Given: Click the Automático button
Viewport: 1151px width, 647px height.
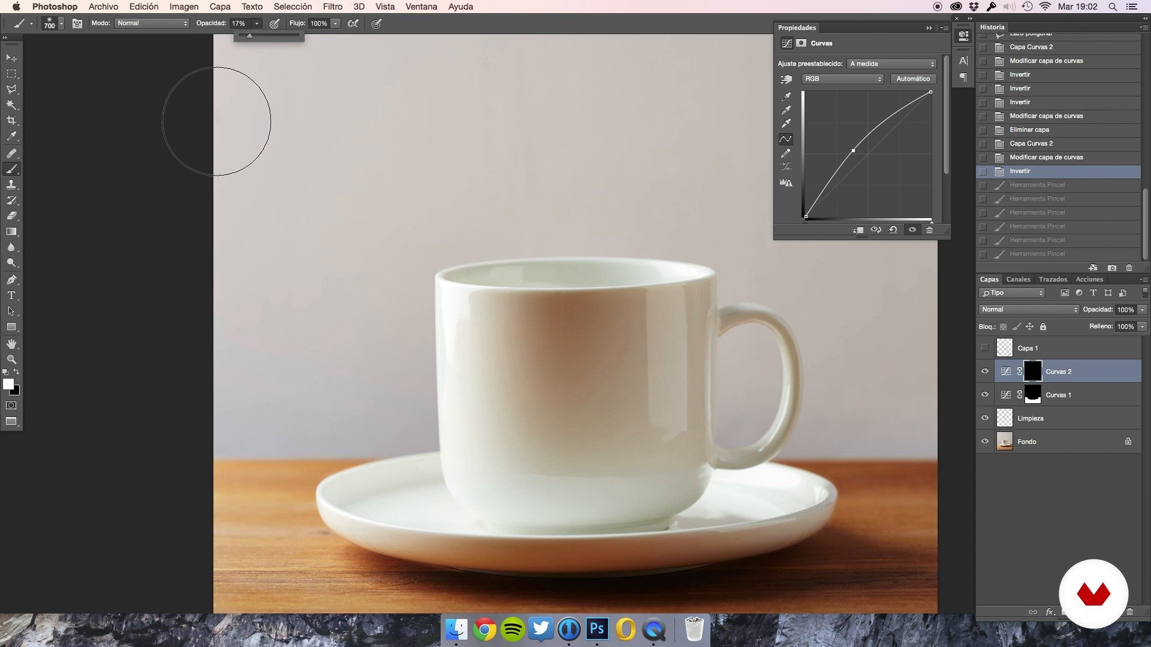Looking at the screenshot, I should pos(913,79).
